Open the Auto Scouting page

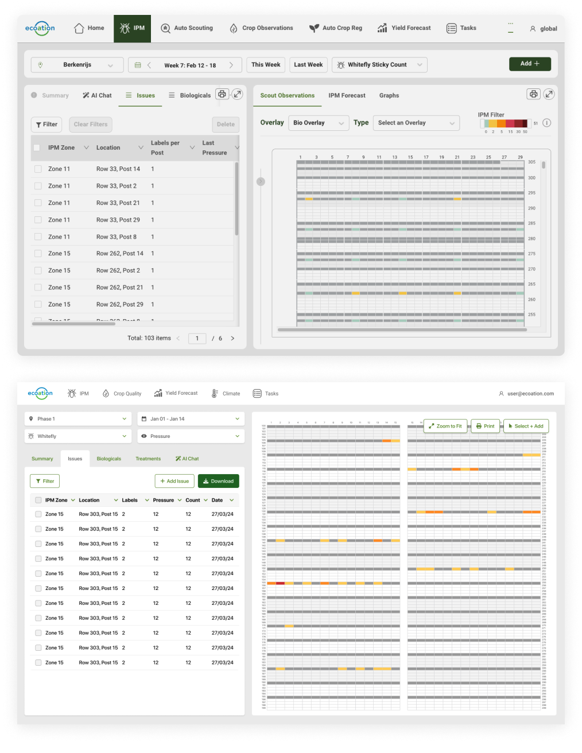tap(187, 28)
